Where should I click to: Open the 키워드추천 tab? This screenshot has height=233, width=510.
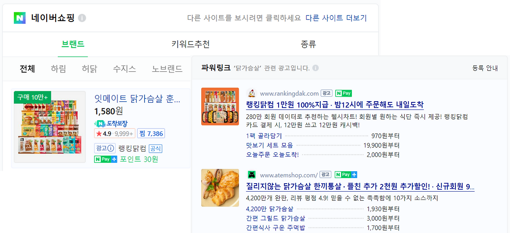190,44
